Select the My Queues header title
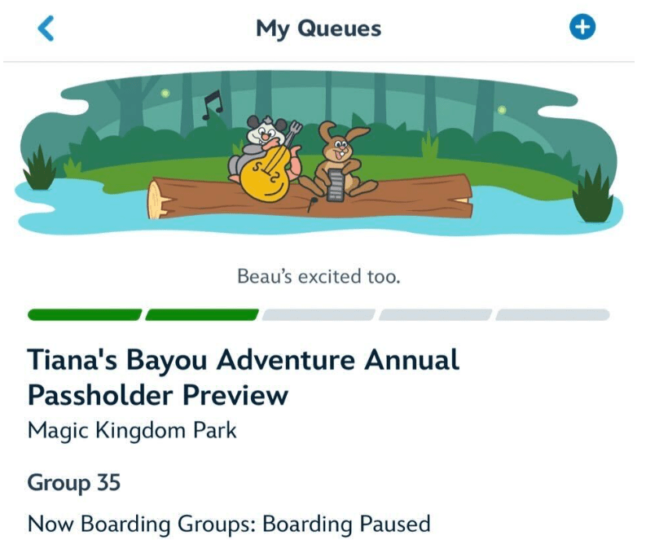This screenshot has height=540, width=646. pyautogui.click(x=319, y=29)
